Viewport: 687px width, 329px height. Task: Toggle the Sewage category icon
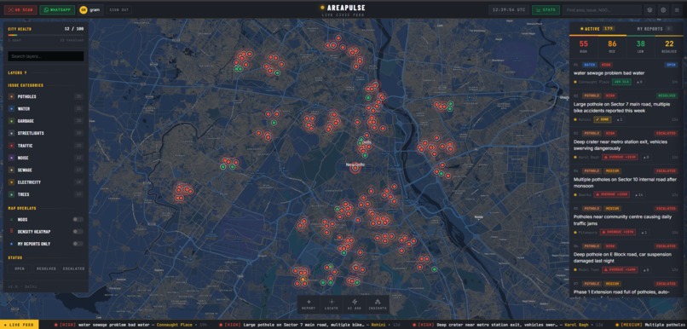point(12,170)
